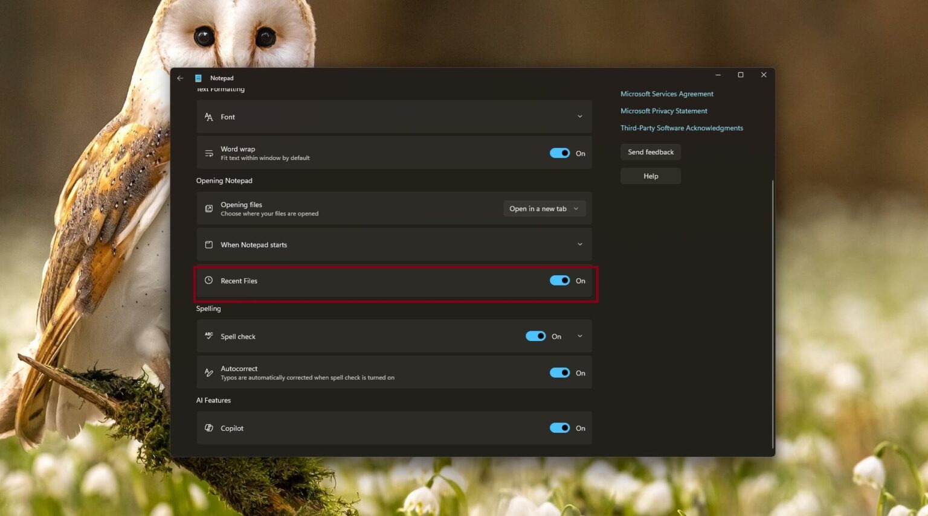Image resolution: width=928 pixels, height=516 pixels.
Task: Click the Send feedback button
Action: [x=650, y=151]
